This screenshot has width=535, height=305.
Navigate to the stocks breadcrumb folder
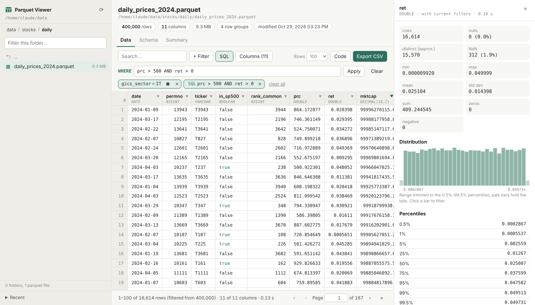[29, 30]
